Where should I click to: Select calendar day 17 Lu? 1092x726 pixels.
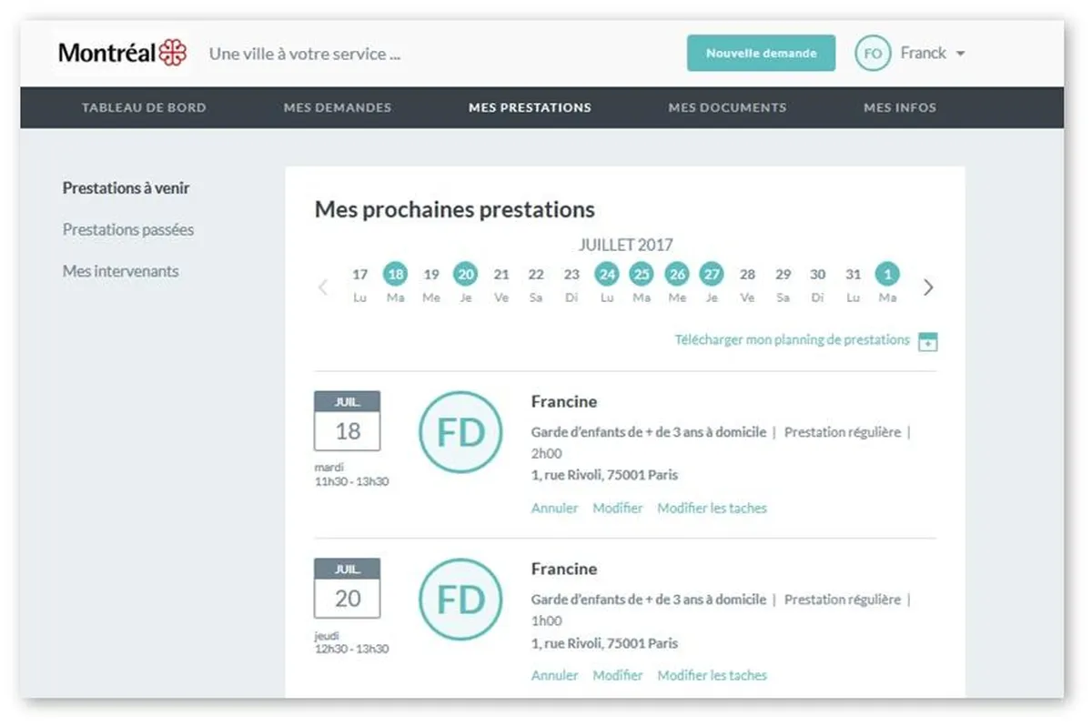coord(360,284)
